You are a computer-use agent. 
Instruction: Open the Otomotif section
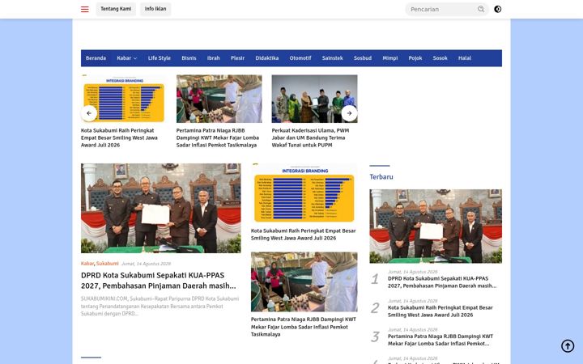(x=300, y=58)
